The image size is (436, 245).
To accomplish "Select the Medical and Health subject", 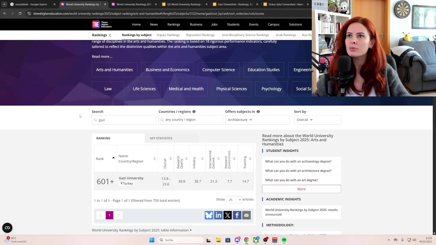I will click(x=186, y=89).
